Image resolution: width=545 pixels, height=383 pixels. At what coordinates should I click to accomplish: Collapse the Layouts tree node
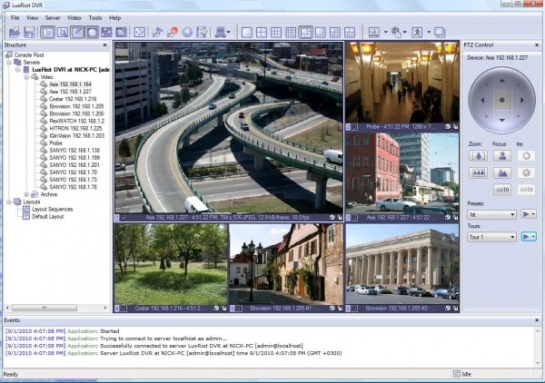(x=6, y=201)
